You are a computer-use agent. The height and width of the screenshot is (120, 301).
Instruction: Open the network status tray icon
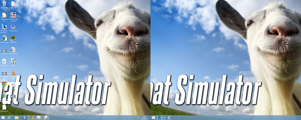[135, 118]
